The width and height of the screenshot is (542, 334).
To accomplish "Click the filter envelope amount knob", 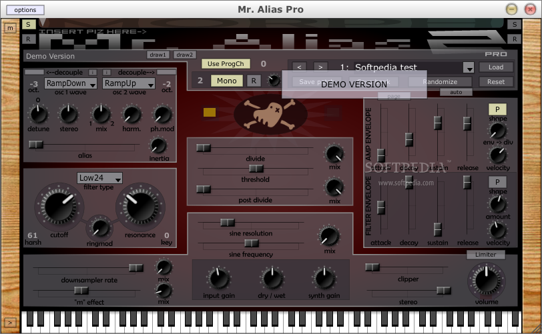I will 498,204.
